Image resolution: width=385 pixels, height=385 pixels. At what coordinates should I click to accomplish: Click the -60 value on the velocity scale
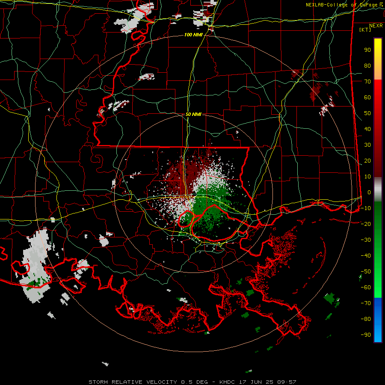(366, 287)
